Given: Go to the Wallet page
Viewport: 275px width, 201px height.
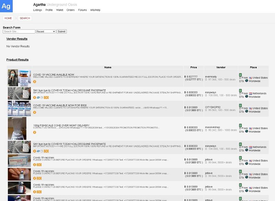Looking at the screenshot, I should pyautogui.click(x=59, y=10).
